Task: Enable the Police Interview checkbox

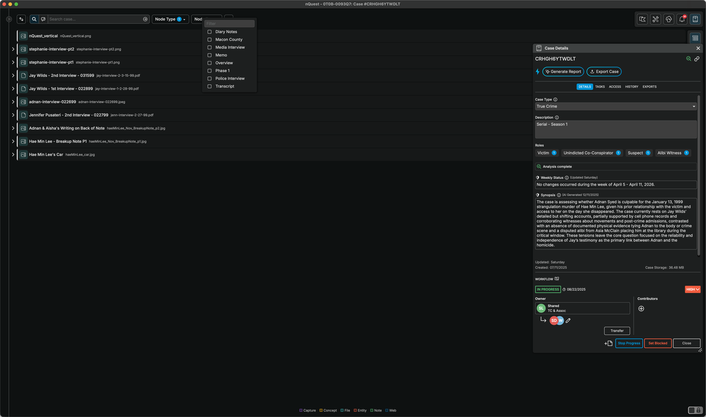Action: 209,78
